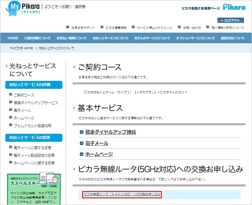Image resolution: width=252 pixels, height=205 pixels.
Task: Click the My Pikara logo
Action: 23,8
